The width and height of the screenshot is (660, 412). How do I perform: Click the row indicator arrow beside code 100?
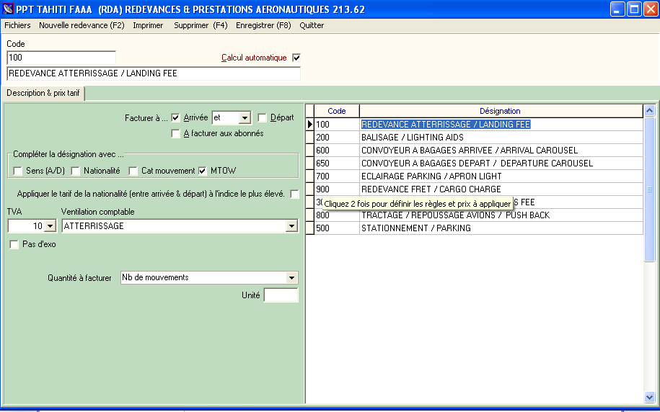pyautogui.click(x=310, y=125)
